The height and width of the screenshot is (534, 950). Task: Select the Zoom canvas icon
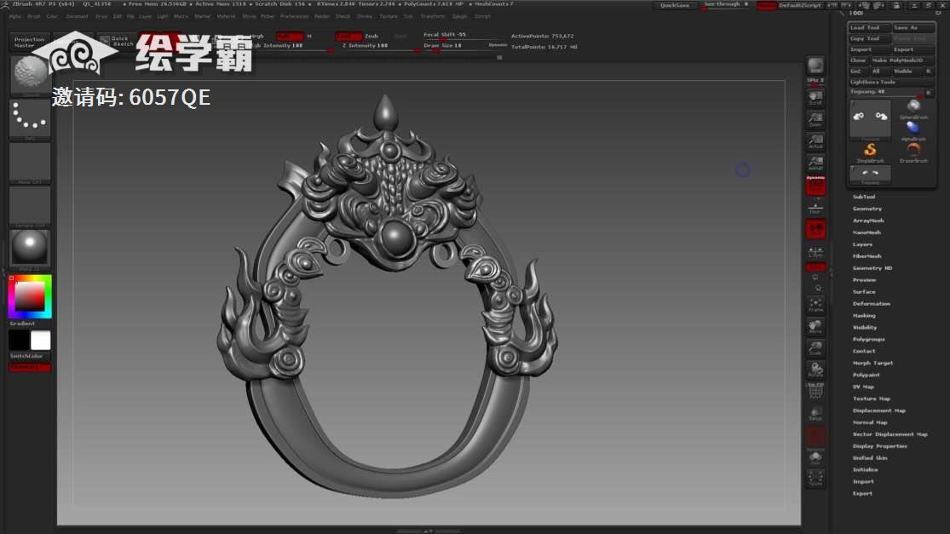pos(815,119)
